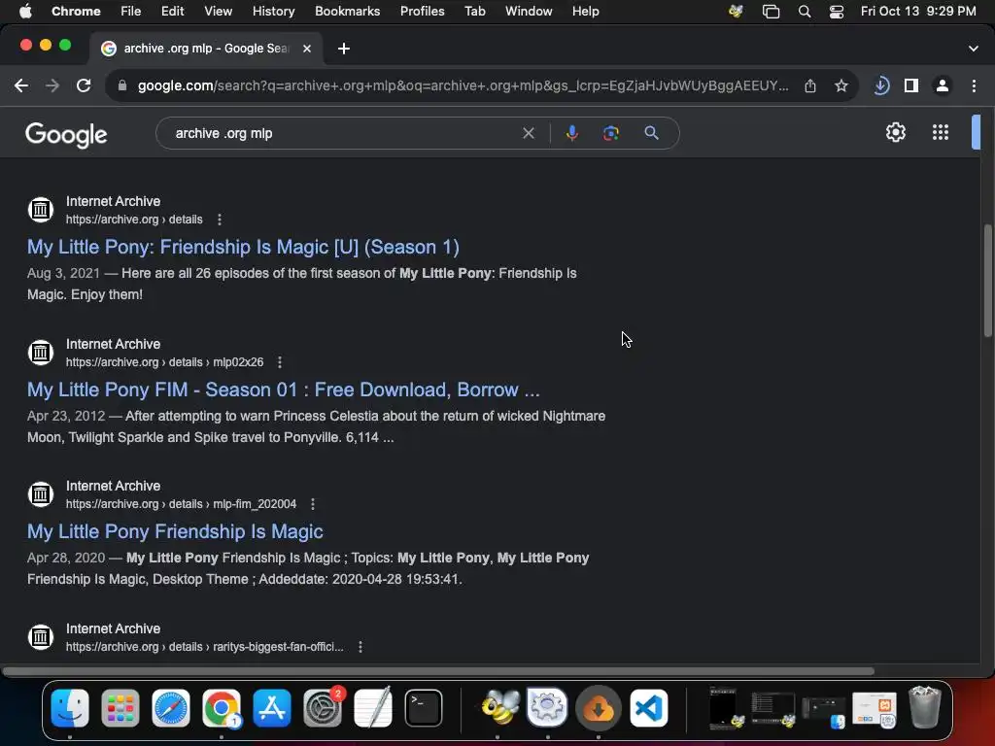The image size is (995, 746).
Task: Click the archive.org › details › mlp02x26 URL
Action: (x=164, y=362)
